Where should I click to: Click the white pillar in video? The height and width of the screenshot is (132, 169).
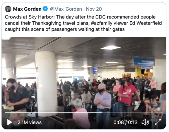pos(46,84)
